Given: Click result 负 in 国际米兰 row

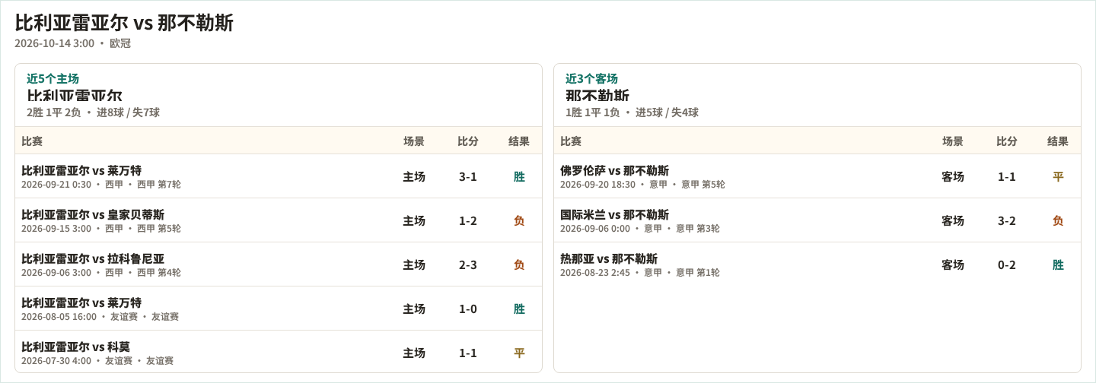Looking at the screenshot, I should [x=1058, y=221].
